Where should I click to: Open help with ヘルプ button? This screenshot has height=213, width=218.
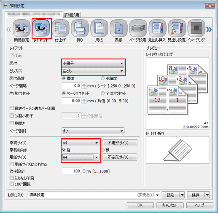[200, 205]
